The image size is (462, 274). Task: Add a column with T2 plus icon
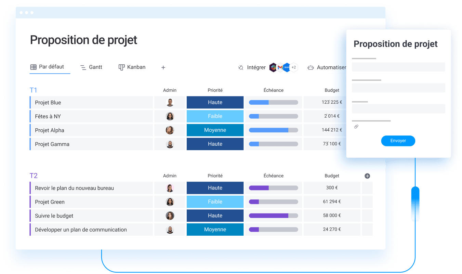coord(367,176)
